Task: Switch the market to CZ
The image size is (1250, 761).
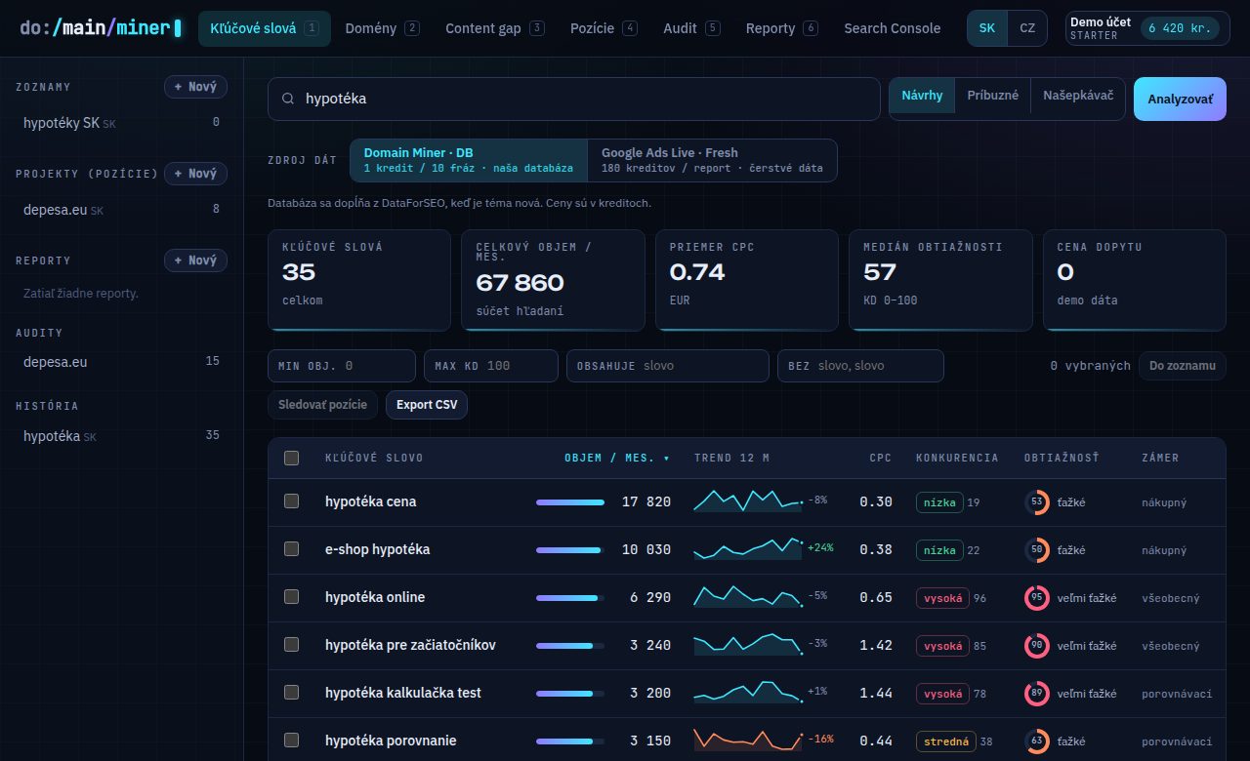Action: [x=1027, y=28]
